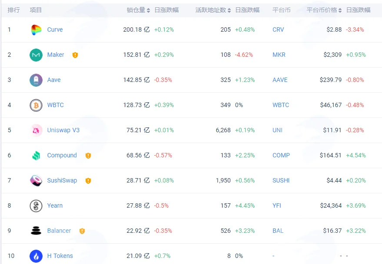Click the CRV token link
The width and height of the screenshot is (382, 264).
tap(278, 29)
